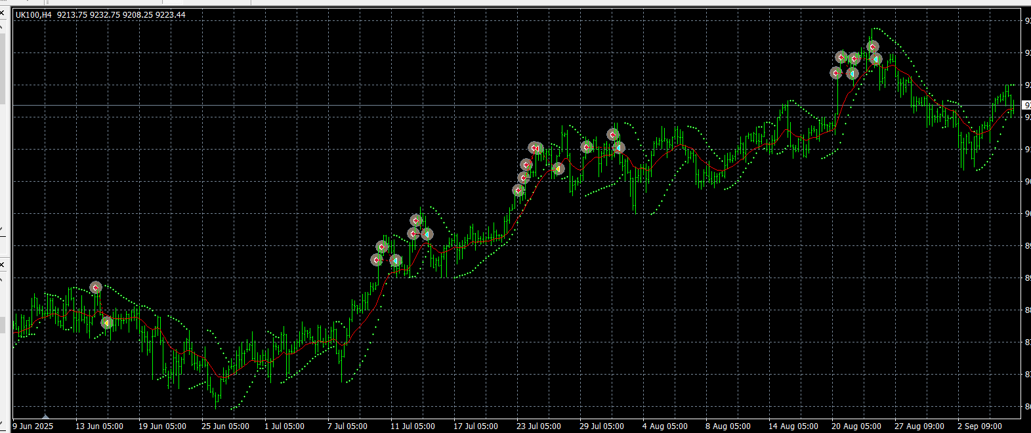Click the yellow trade exit marker in mid-June

pos(107,322)
